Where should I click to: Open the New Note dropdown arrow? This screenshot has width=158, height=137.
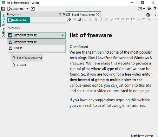coord(27,9)
